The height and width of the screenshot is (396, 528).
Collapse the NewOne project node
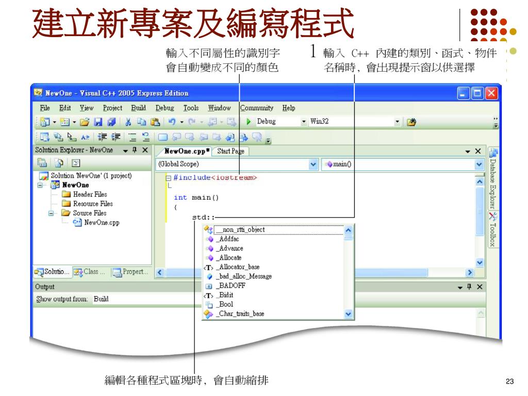(x=40, y=185)
